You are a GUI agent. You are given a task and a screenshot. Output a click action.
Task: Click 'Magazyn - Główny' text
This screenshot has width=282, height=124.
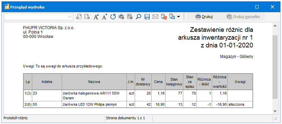click(237, 57)
